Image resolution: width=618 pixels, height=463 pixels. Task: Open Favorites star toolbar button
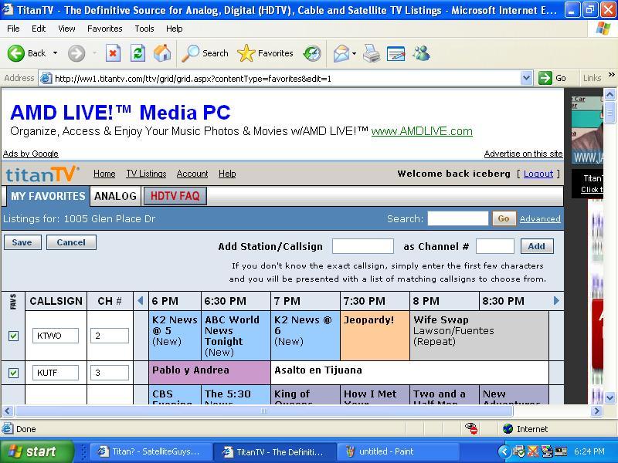(x=265, y=53)
